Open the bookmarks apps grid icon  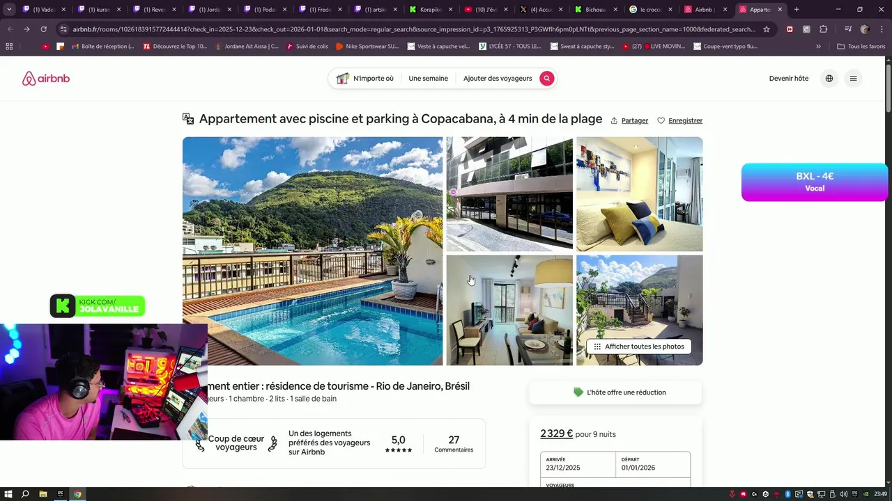click(9, 46)
